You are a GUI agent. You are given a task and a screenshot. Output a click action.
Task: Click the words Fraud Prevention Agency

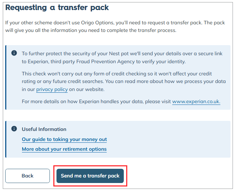pos(106,61)
